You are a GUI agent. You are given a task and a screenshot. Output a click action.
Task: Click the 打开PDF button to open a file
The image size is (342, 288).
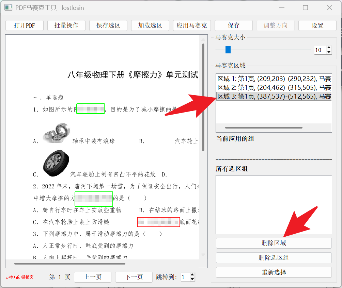24,25
